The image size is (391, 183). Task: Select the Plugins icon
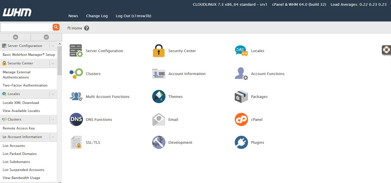tap(241, 142)
